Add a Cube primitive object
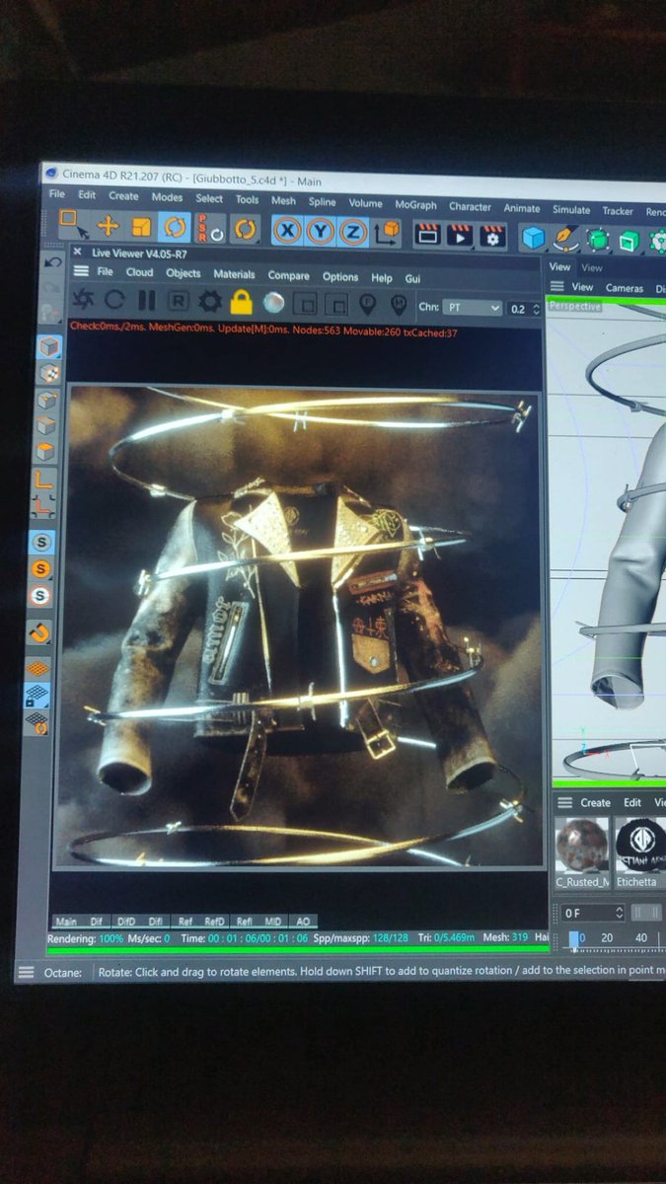The width and height of the screenshot is (666, 1184). (x=534, y=238)
